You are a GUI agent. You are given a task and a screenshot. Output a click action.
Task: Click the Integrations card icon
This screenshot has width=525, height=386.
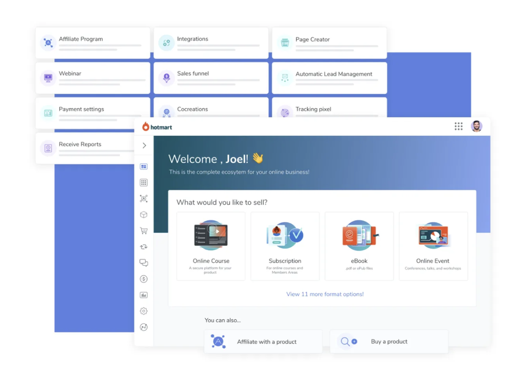click(166, 43)
